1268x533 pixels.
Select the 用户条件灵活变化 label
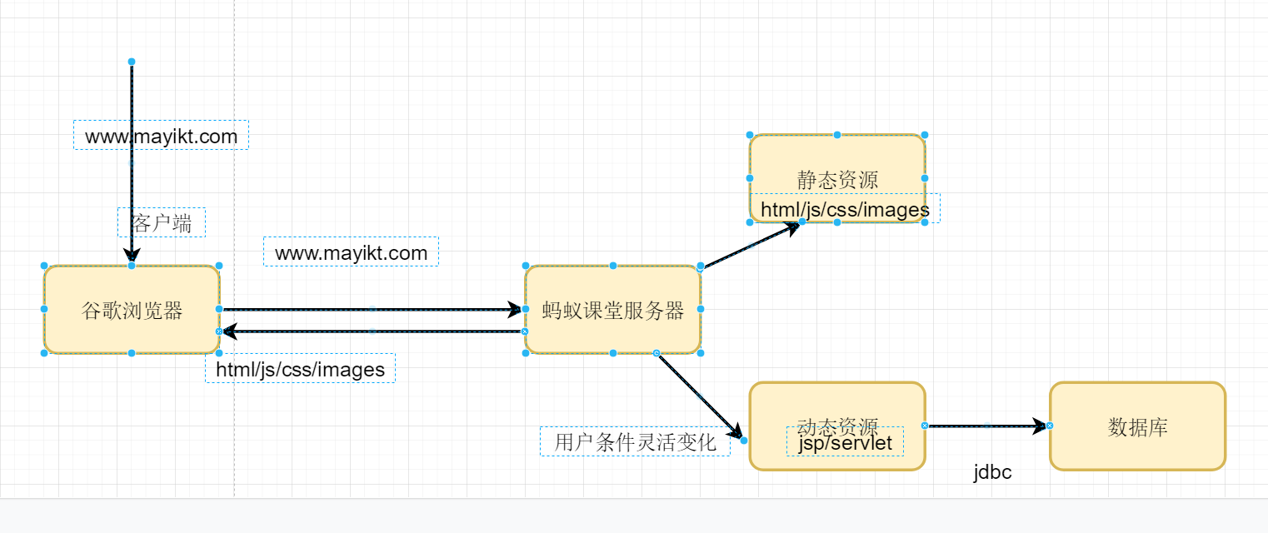click(x=635, y=441)
